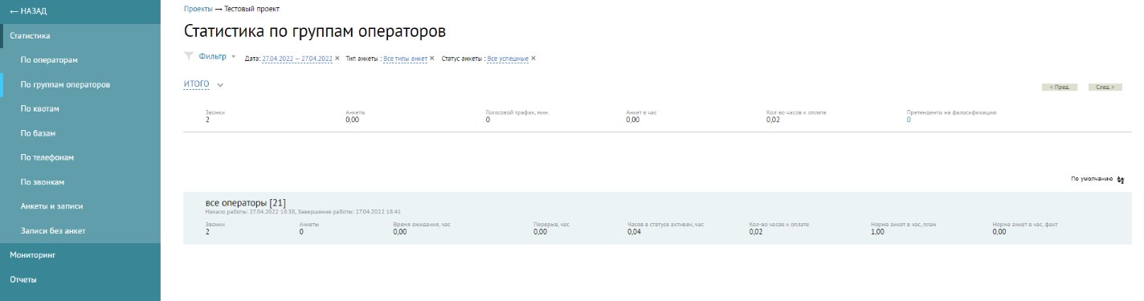Open the Фильтр dropdown arrow
Image resolution: width=1144 pixels, height=301 pixels.
[x=234, y=57]
